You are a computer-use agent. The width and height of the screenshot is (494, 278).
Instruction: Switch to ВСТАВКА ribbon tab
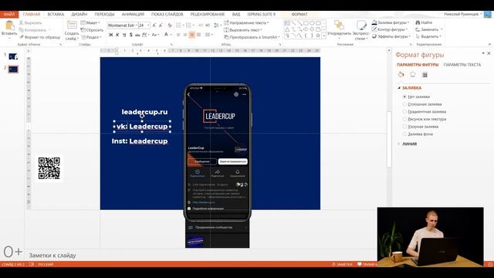click(56, 14)
